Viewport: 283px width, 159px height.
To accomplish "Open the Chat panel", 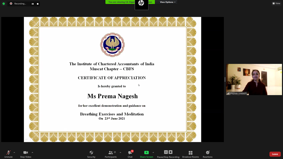I will click(130, 154).
